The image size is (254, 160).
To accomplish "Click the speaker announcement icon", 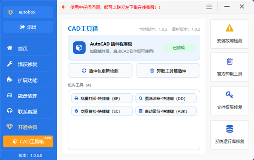I will [x=64, y=7].
